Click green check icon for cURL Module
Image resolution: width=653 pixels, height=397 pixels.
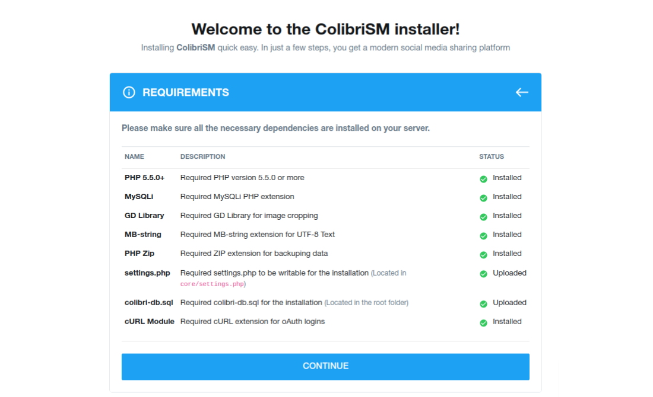coord(483,323)
